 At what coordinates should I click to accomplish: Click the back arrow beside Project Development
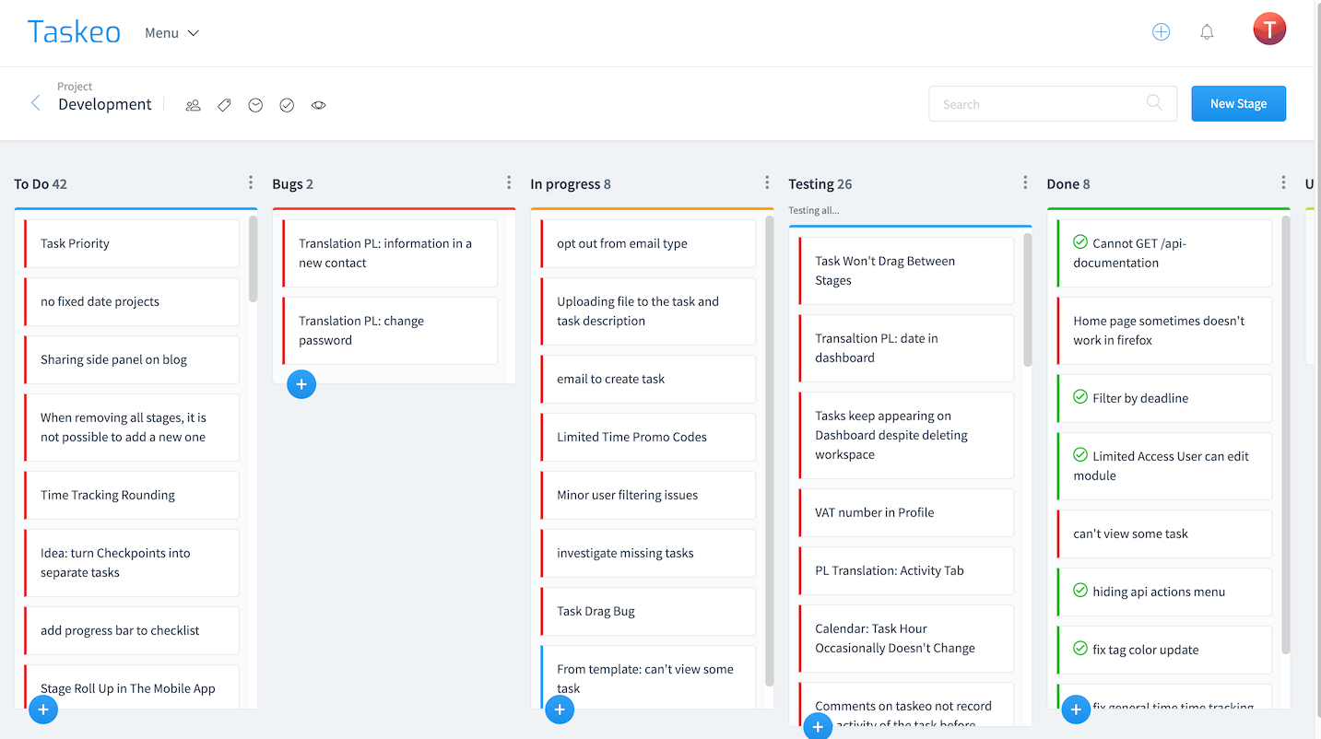[x=36, y=103]
